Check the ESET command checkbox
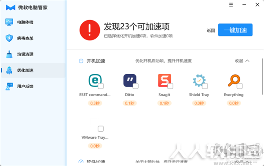 click(x=101, y=86)
